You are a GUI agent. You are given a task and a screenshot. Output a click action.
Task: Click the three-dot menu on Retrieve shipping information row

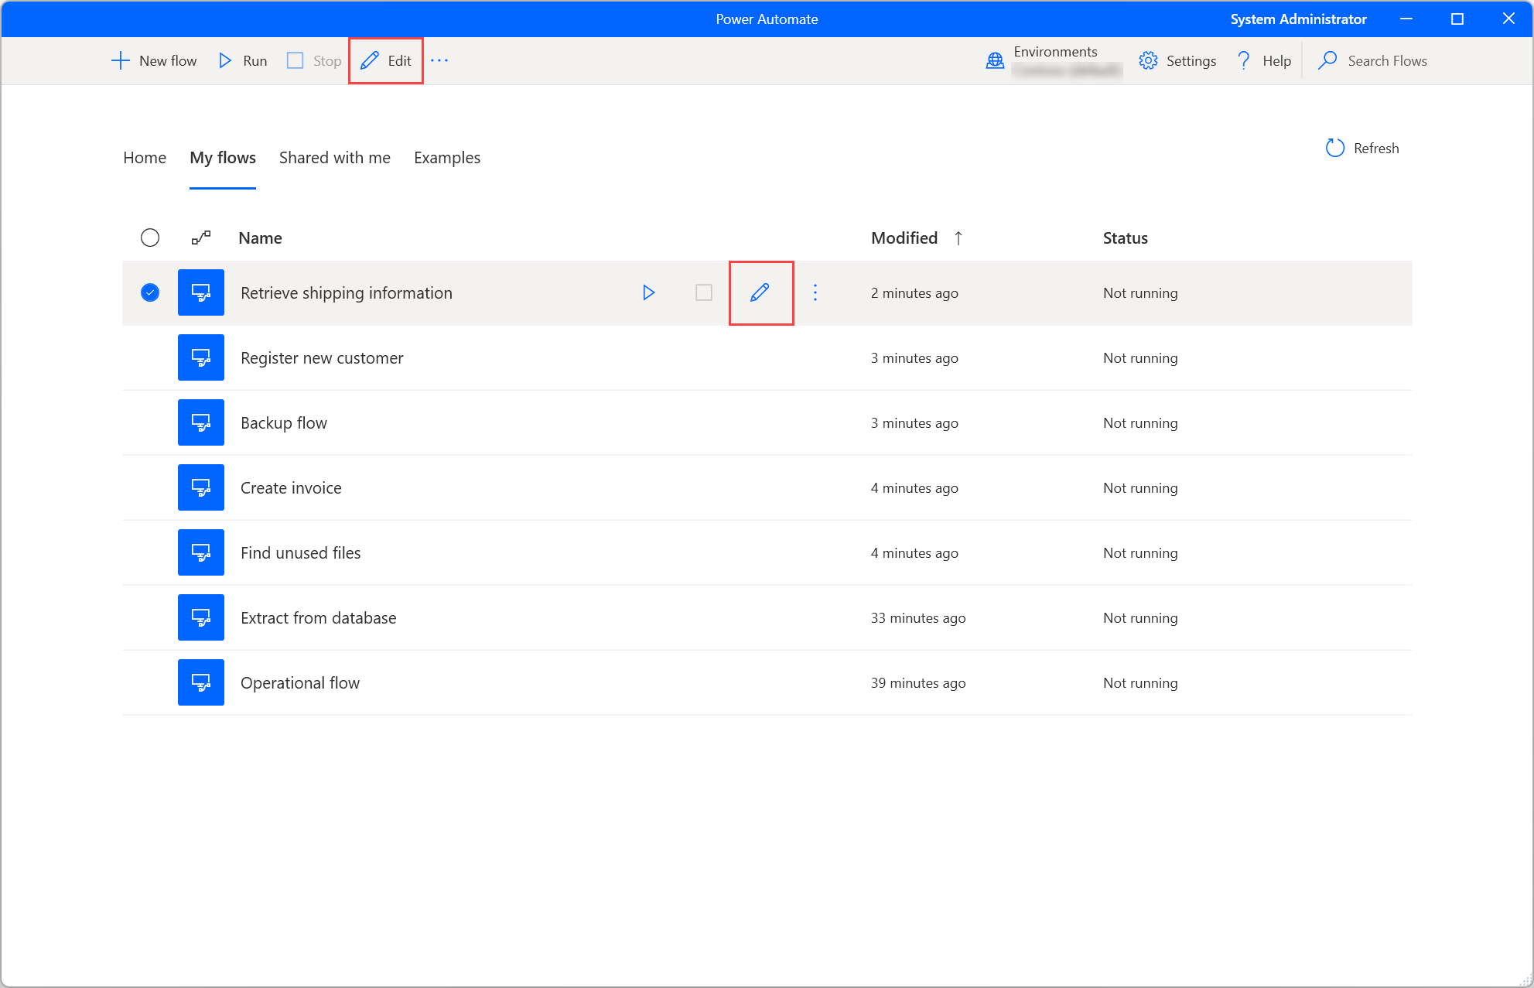point(815,292)
